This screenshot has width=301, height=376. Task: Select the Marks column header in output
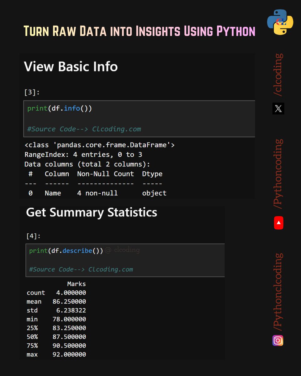coord(76,284)
